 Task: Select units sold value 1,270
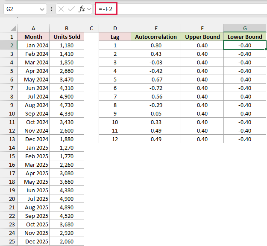[x=67, y=148]
